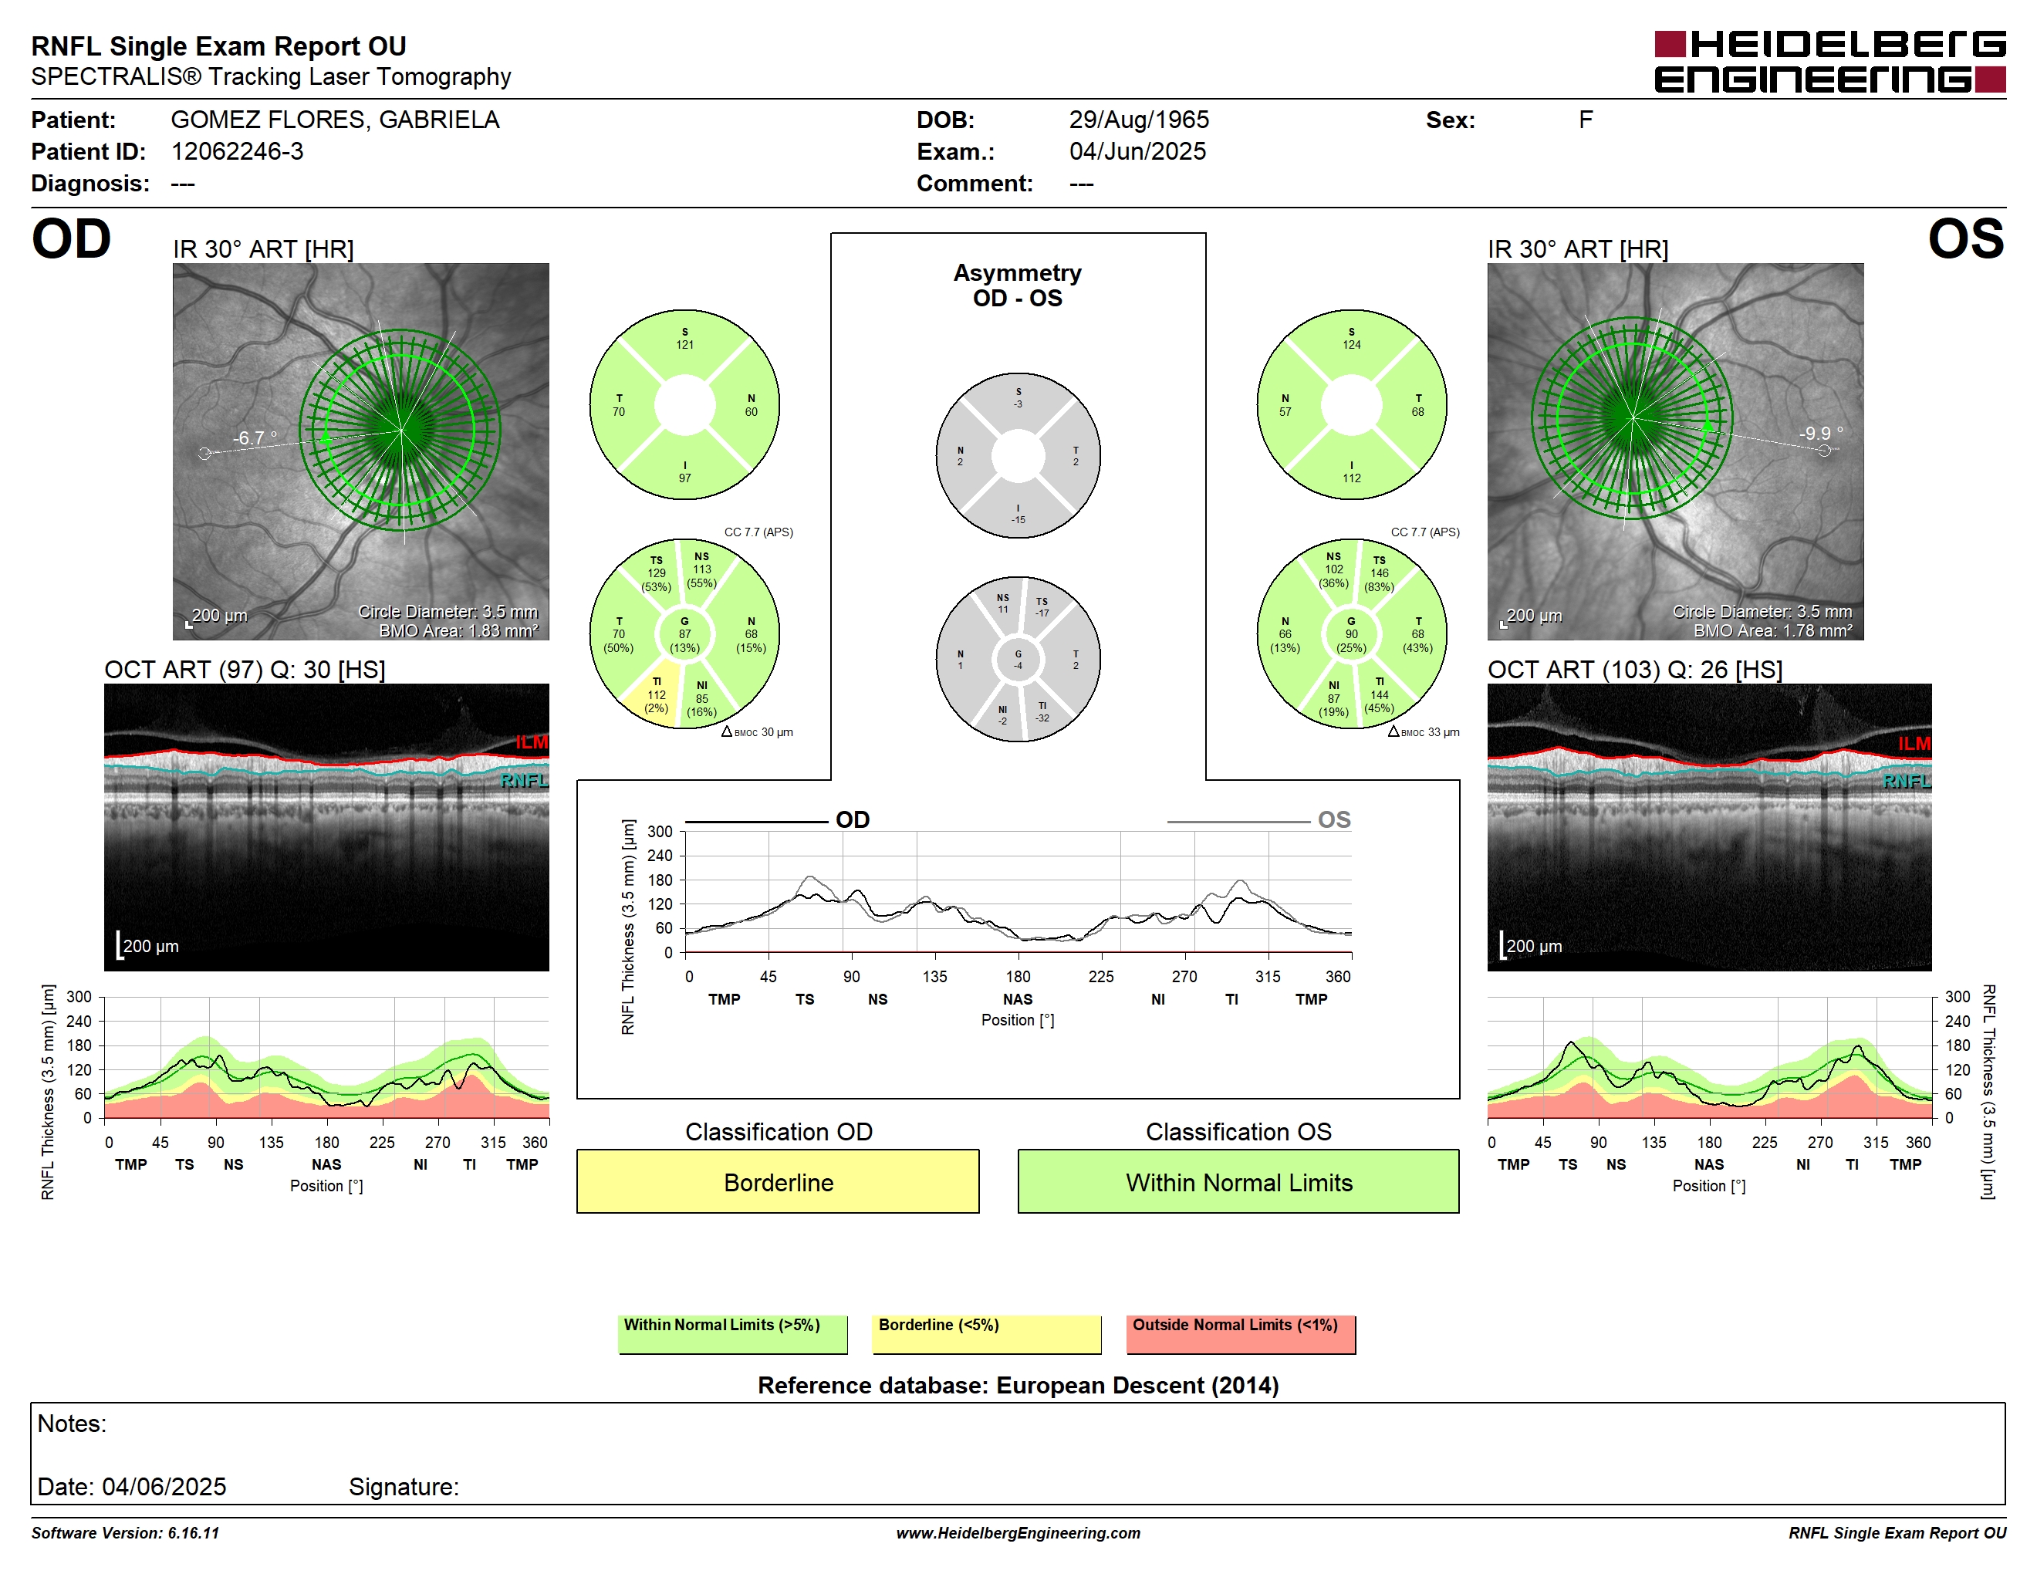Click the OD CC 7.7 (APS) label
Screen dimensions: 2037x1574
pos(758,532)
